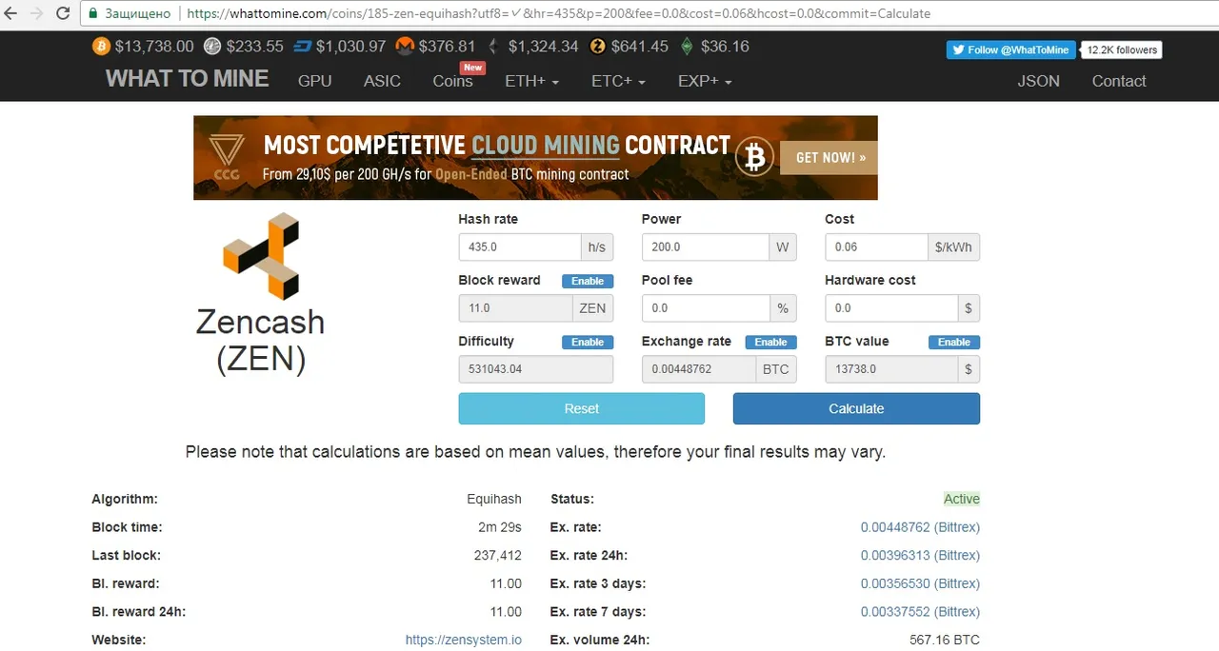The width and height of the screenshot is (1219, 651).
Task: Follow @WhatToMine on Twitter
Action: tap(1010, 49)
